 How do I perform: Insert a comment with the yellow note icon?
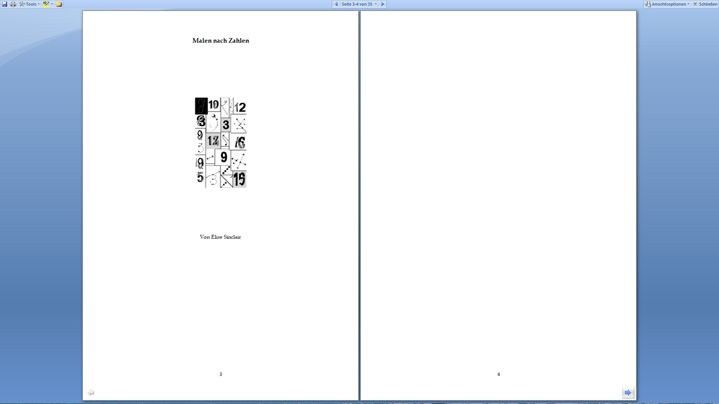coord(59,4)
